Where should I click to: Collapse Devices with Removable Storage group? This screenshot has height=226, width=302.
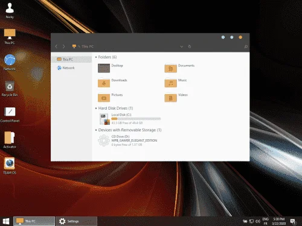pyautogui.click(x=96, y=130)
